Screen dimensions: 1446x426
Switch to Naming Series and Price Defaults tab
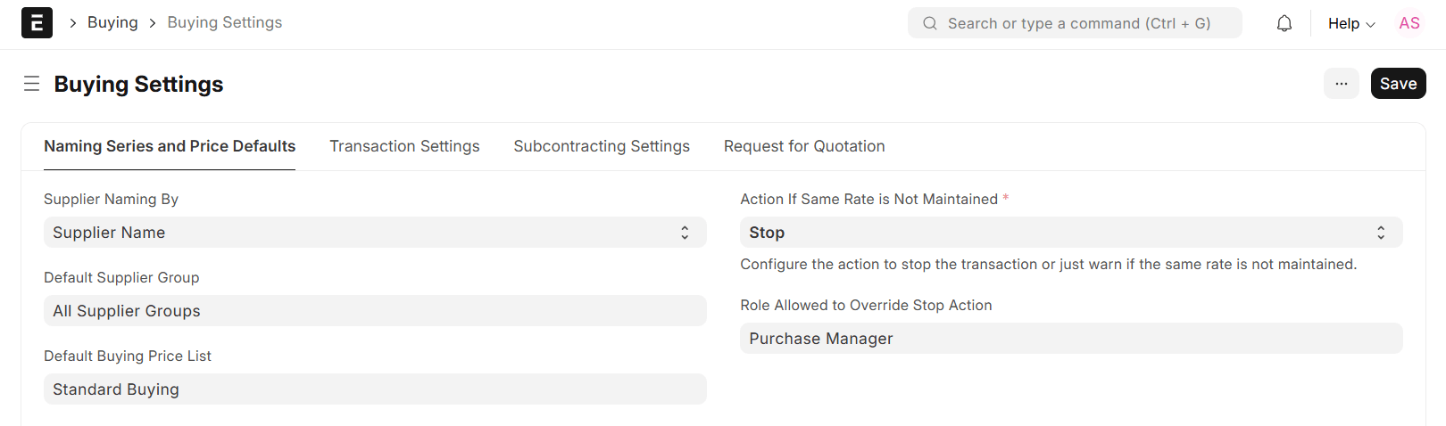click(x=170, y=146)
